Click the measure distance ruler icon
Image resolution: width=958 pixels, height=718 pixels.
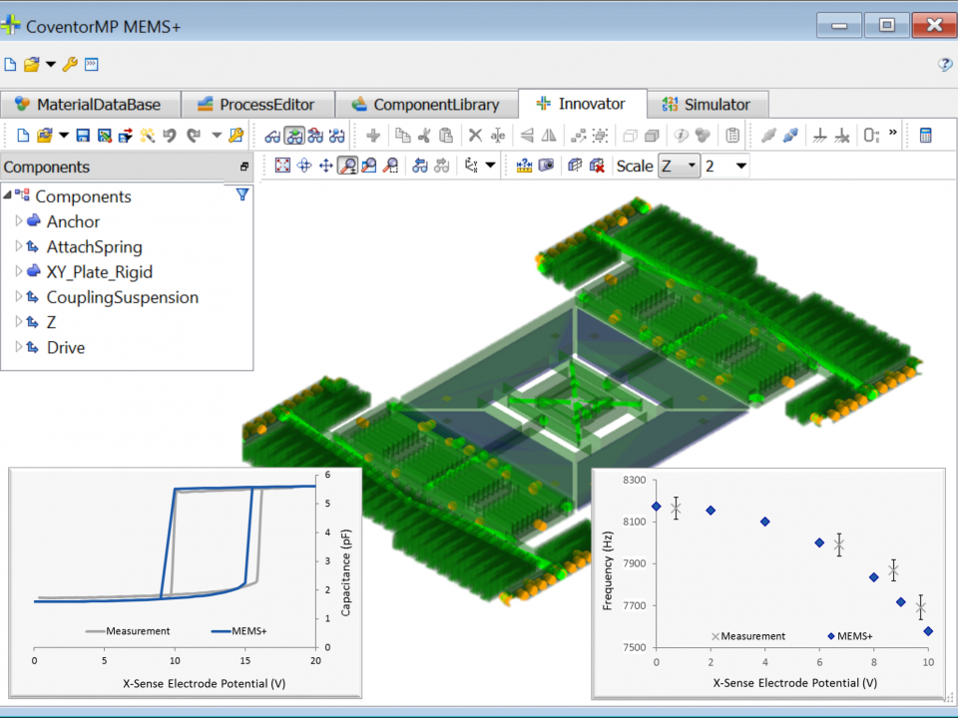(524, 167)
